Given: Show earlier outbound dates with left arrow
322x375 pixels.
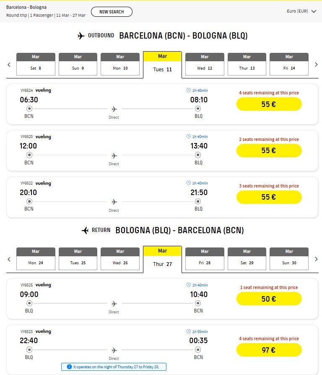Looking at the screenshot, I should tap(9, 65).
